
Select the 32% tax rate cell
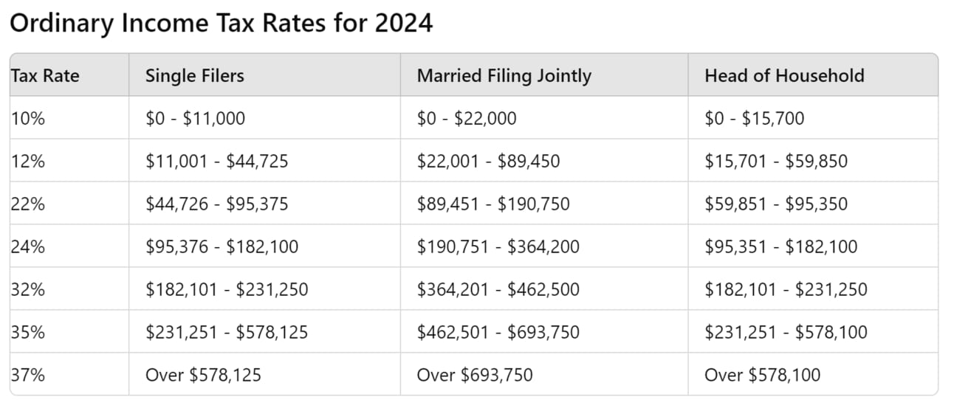point(69,289)
